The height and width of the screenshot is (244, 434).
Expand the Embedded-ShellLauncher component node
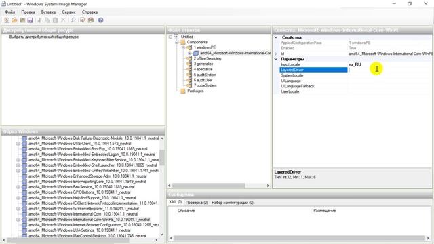pos(18,165)
